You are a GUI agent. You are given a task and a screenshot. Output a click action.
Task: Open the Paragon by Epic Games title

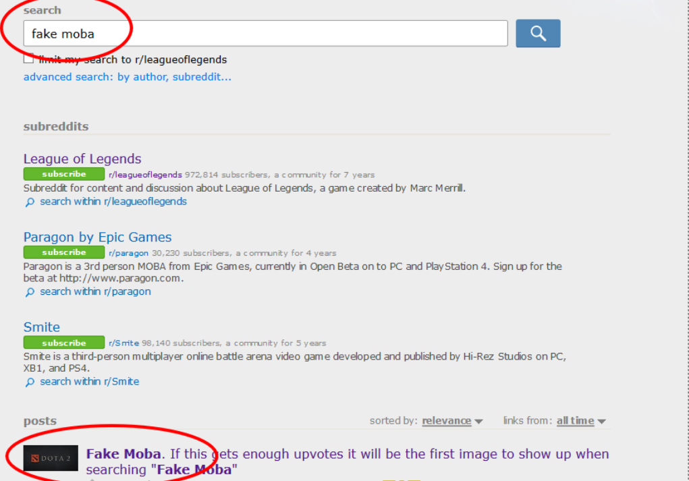97,237
